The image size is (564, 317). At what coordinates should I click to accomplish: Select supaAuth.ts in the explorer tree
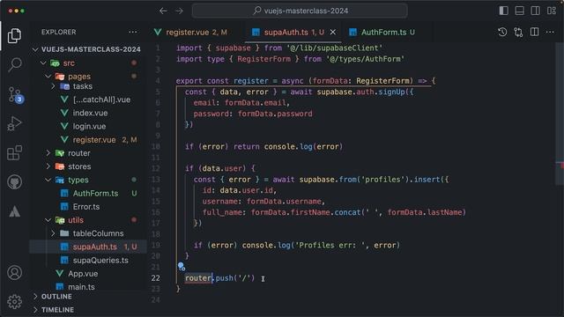pyautogui.click(x=88, y=247)
